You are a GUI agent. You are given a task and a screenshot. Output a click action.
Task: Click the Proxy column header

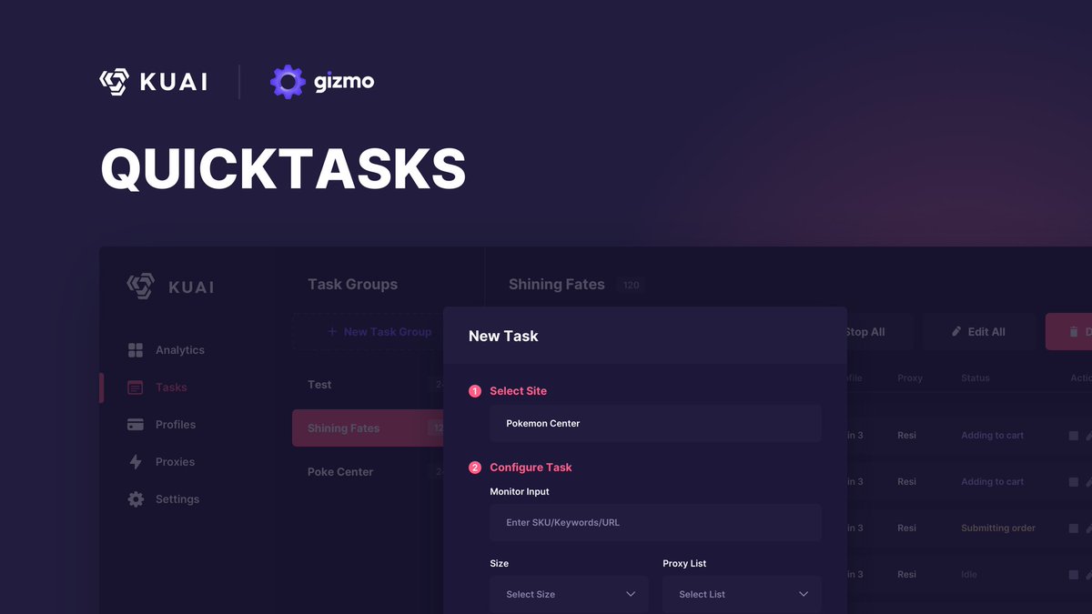pyautogui.click(x=910, y=378)
